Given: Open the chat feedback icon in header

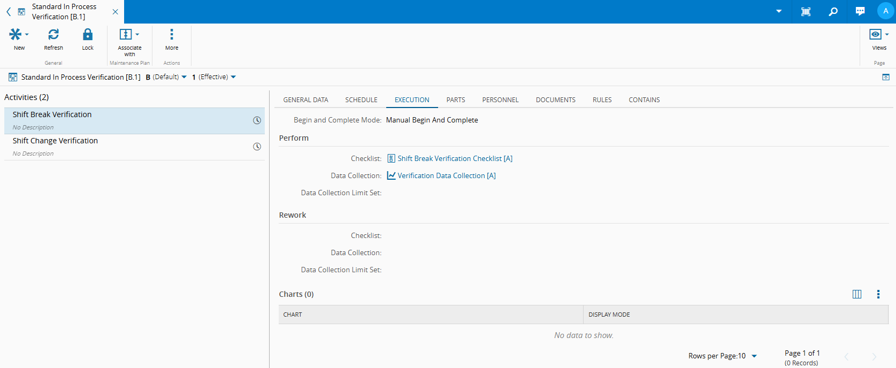Looking at the screenshot, I should [860, 12].
